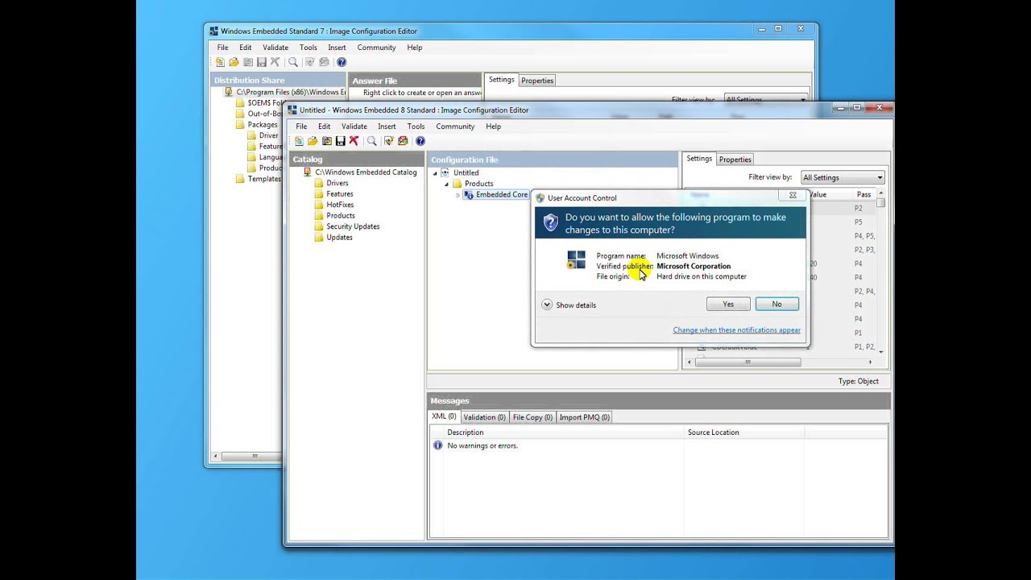This screenshot has height=580, width=1031.
Task: Click magnifier find icon in Embedded 8 toolbar
Action: pyautogui.click(x=372, y=141)
